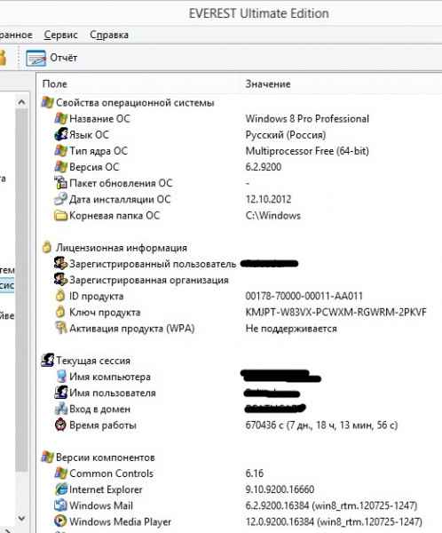Click the left panel scroll-up arrow
Viewport: 442px width, 533px height.
(21, 101)
